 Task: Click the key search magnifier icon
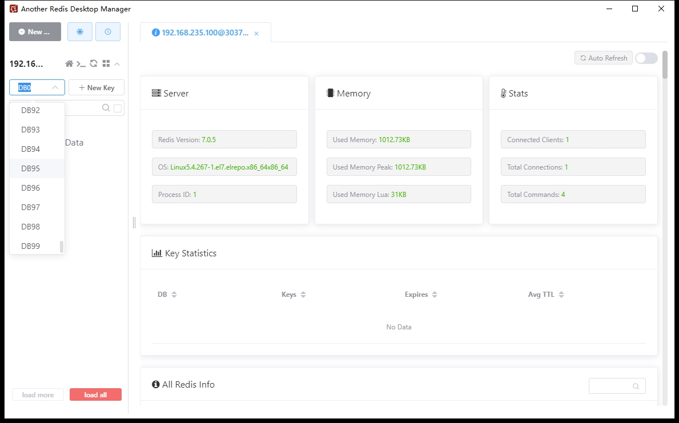click(106, 108)
